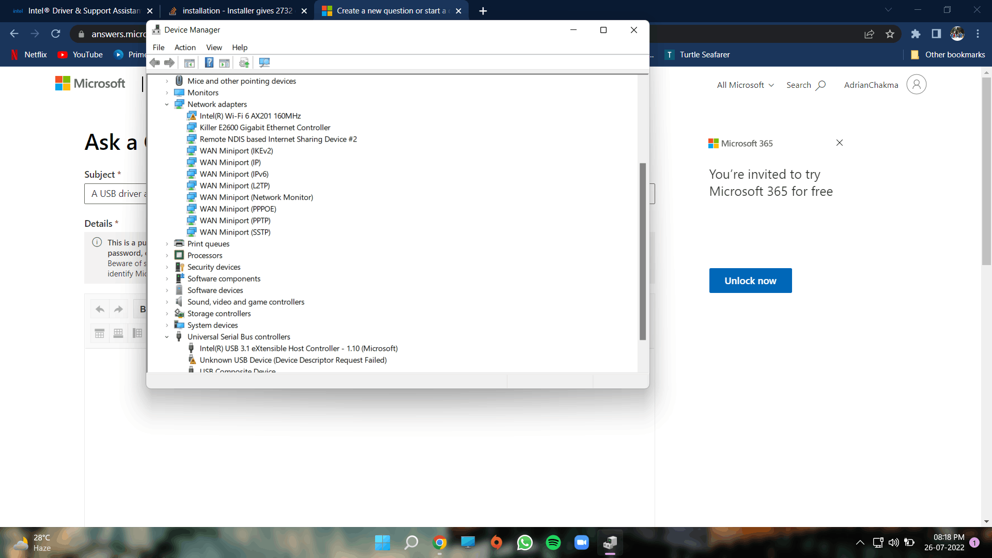This screenshot has height=558, width=992.
Task: Open WhatsApp from the taskbar
Action: [524, 542]
